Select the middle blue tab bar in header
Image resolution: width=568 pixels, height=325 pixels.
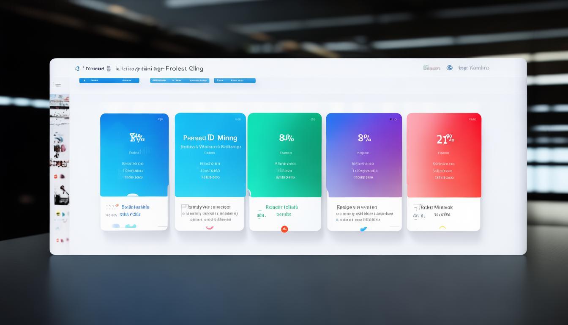[179, 80]
